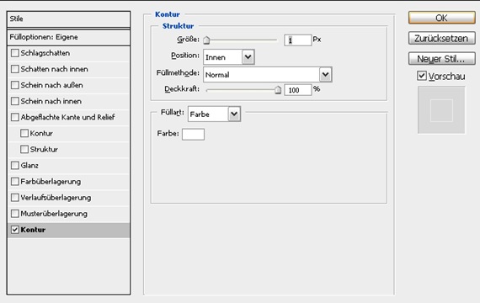The image size is (480, 303).
Task: Enable the Schatten nach innen checkbox
Action: tap(14, 69)
